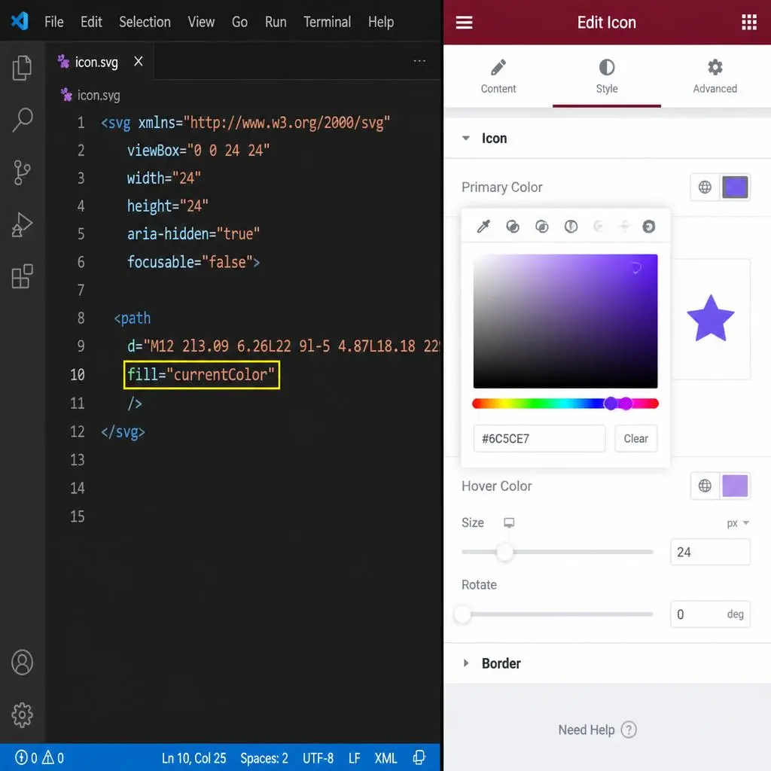This screenshot has width=771, height=771.
Task: Click the <path tag on line 8
Action: (133, 318)
